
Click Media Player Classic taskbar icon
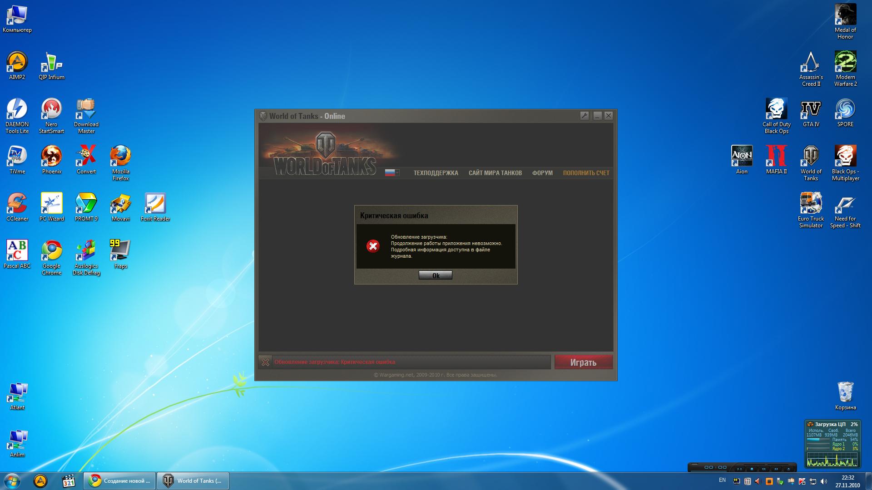[69, 481]
